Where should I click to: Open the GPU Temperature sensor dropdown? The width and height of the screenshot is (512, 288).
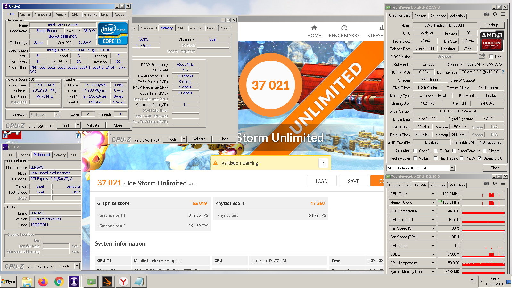tap(433, 211)
